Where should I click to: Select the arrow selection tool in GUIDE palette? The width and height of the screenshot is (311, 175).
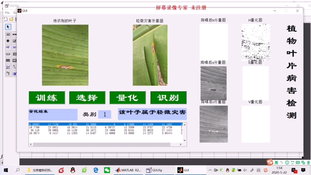click(8, 27)
